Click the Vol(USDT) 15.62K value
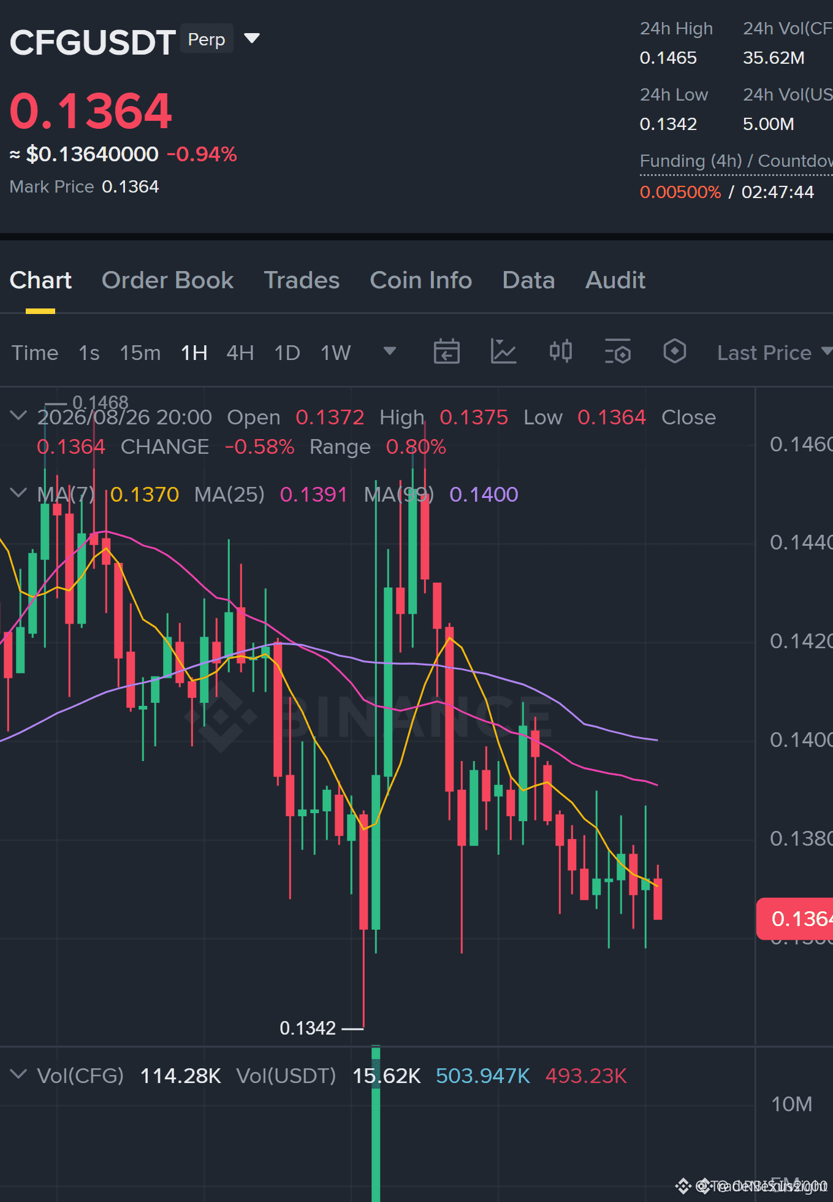The height and width of the screenshot is (1202, 833). tap(387, 1076)
